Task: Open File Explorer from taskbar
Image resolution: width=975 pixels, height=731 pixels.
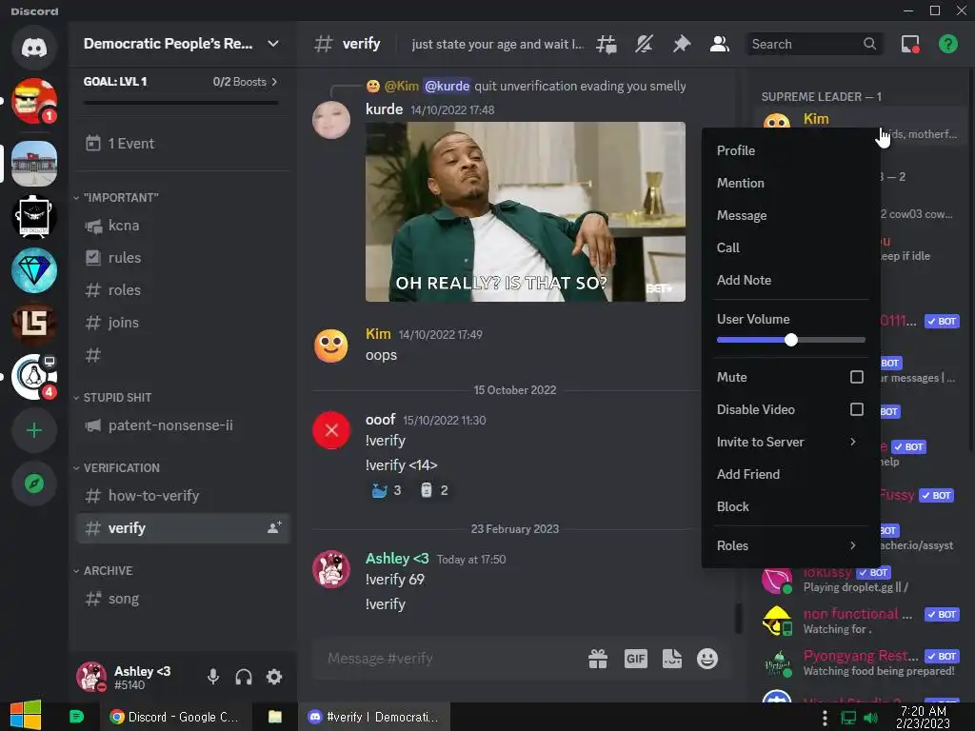Action: point(275,717)
